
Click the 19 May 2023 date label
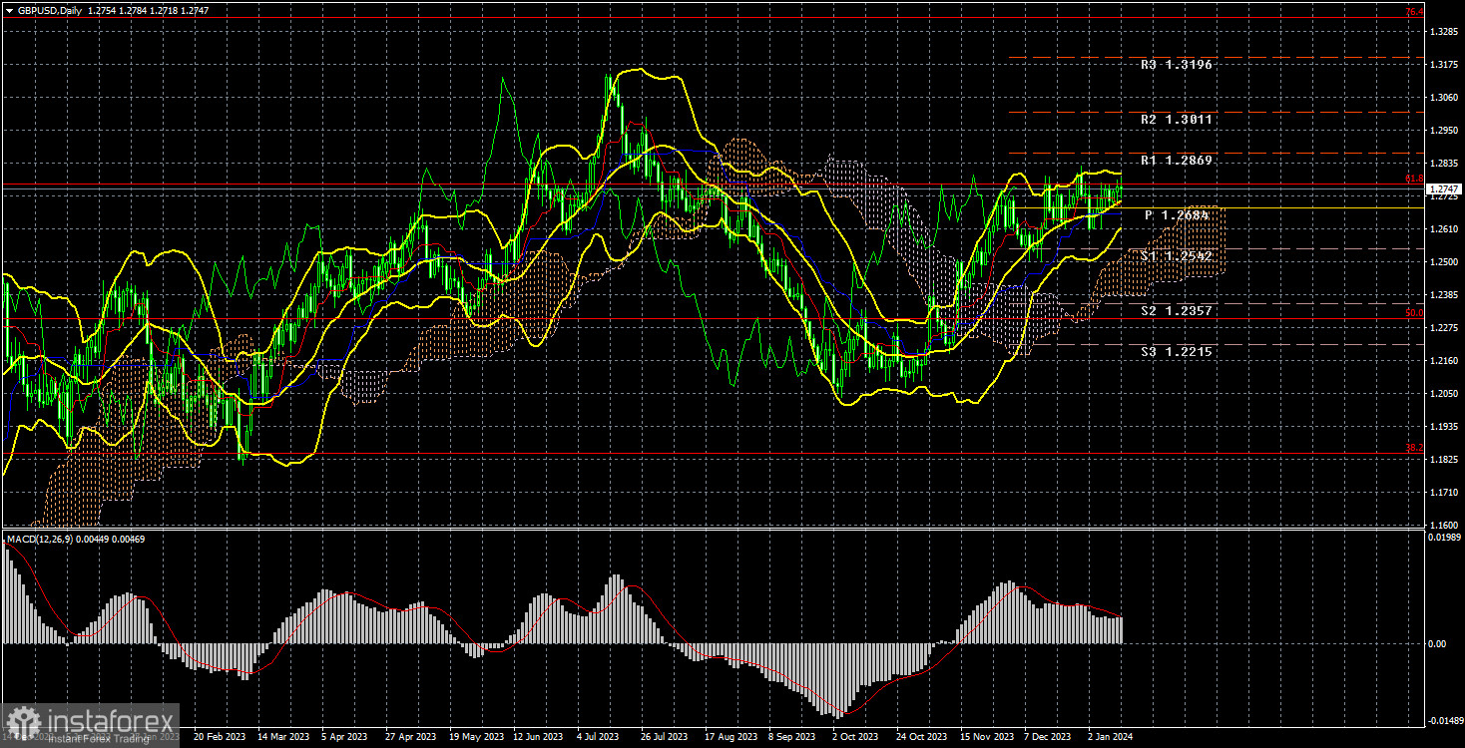pyautogui.click(x=475, y=737)
